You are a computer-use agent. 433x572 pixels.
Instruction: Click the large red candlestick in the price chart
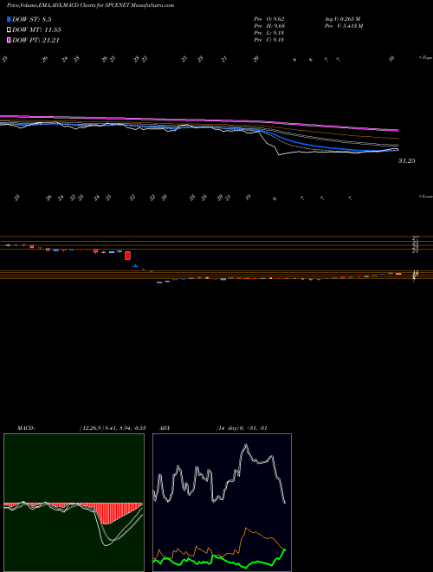[x=127, y=256]
